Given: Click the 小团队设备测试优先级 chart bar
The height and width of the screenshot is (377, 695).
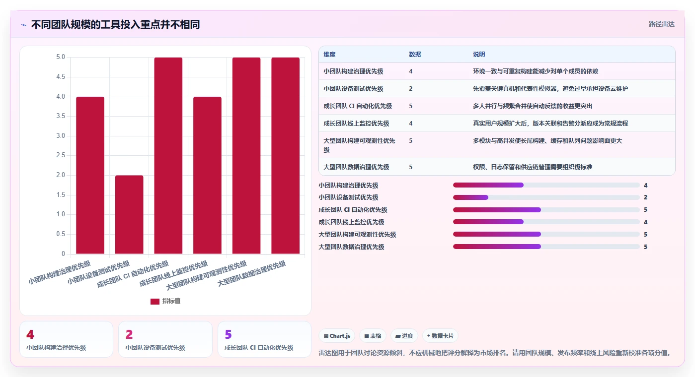Looking at the screenshot, I should pos(129,215).
